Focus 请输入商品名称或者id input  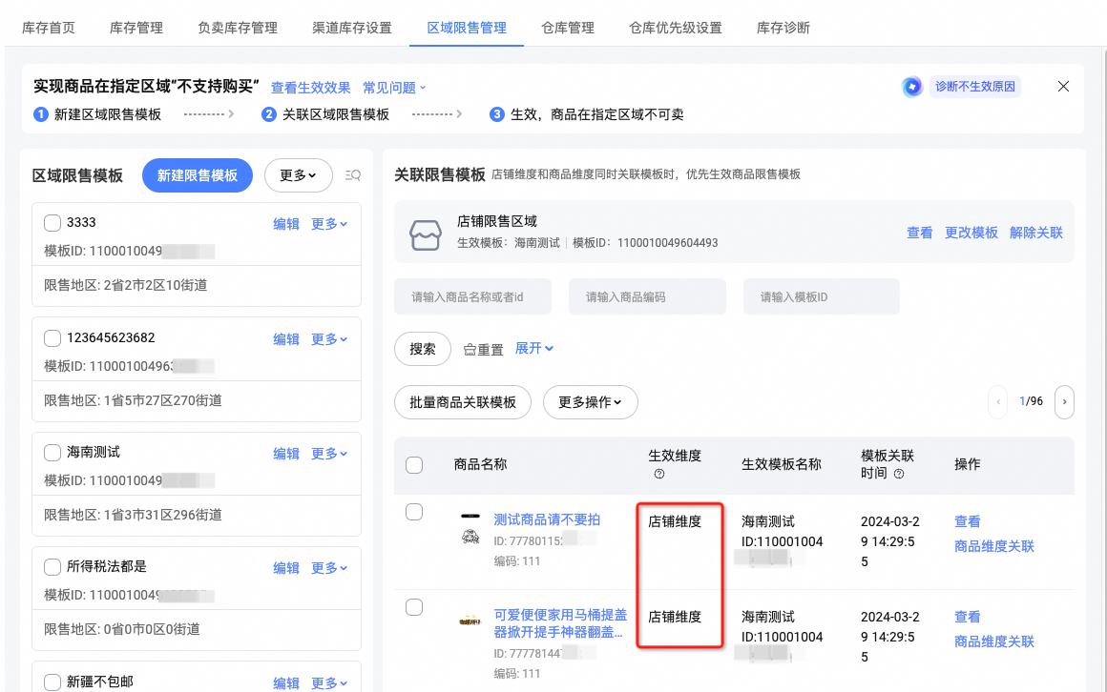click(473, 297)
